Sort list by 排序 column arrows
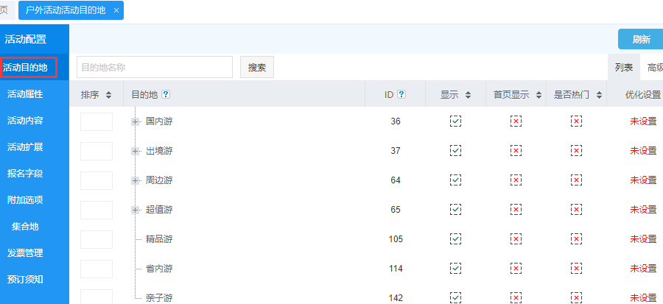The height and width of the screenshot is (304, 663). click(x=108, y=94)
